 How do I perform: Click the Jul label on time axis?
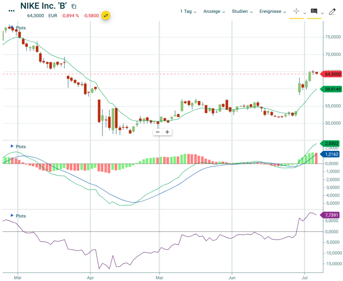click(305, 278)
